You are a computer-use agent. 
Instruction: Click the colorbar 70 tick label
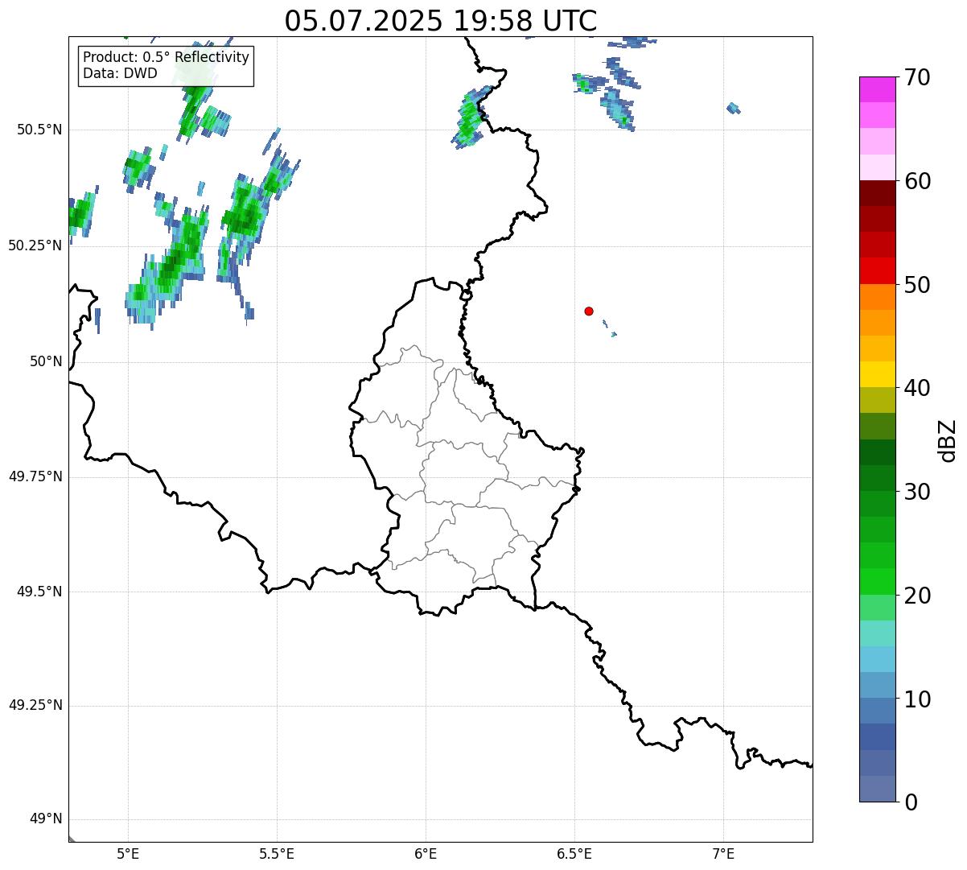(917, 78)
